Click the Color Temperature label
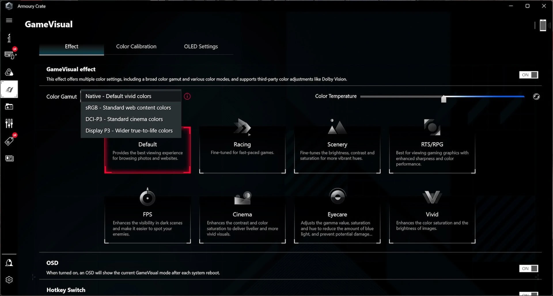This screenshot has height=296, width=553. point(336,96)
